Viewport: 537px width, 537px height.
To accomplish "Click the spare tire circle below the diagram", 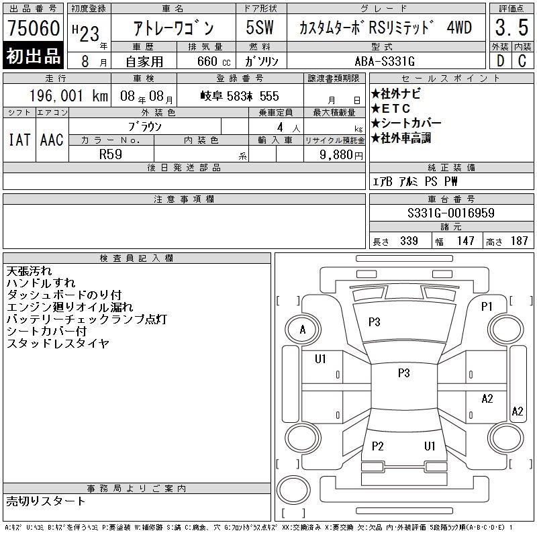I will click(x=293, y=490).
